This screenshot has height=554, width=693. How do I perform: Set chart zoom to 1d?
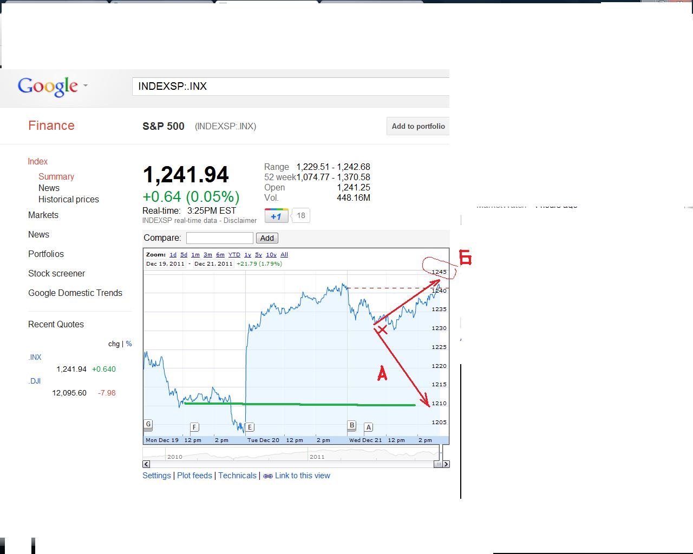[173, 254]
